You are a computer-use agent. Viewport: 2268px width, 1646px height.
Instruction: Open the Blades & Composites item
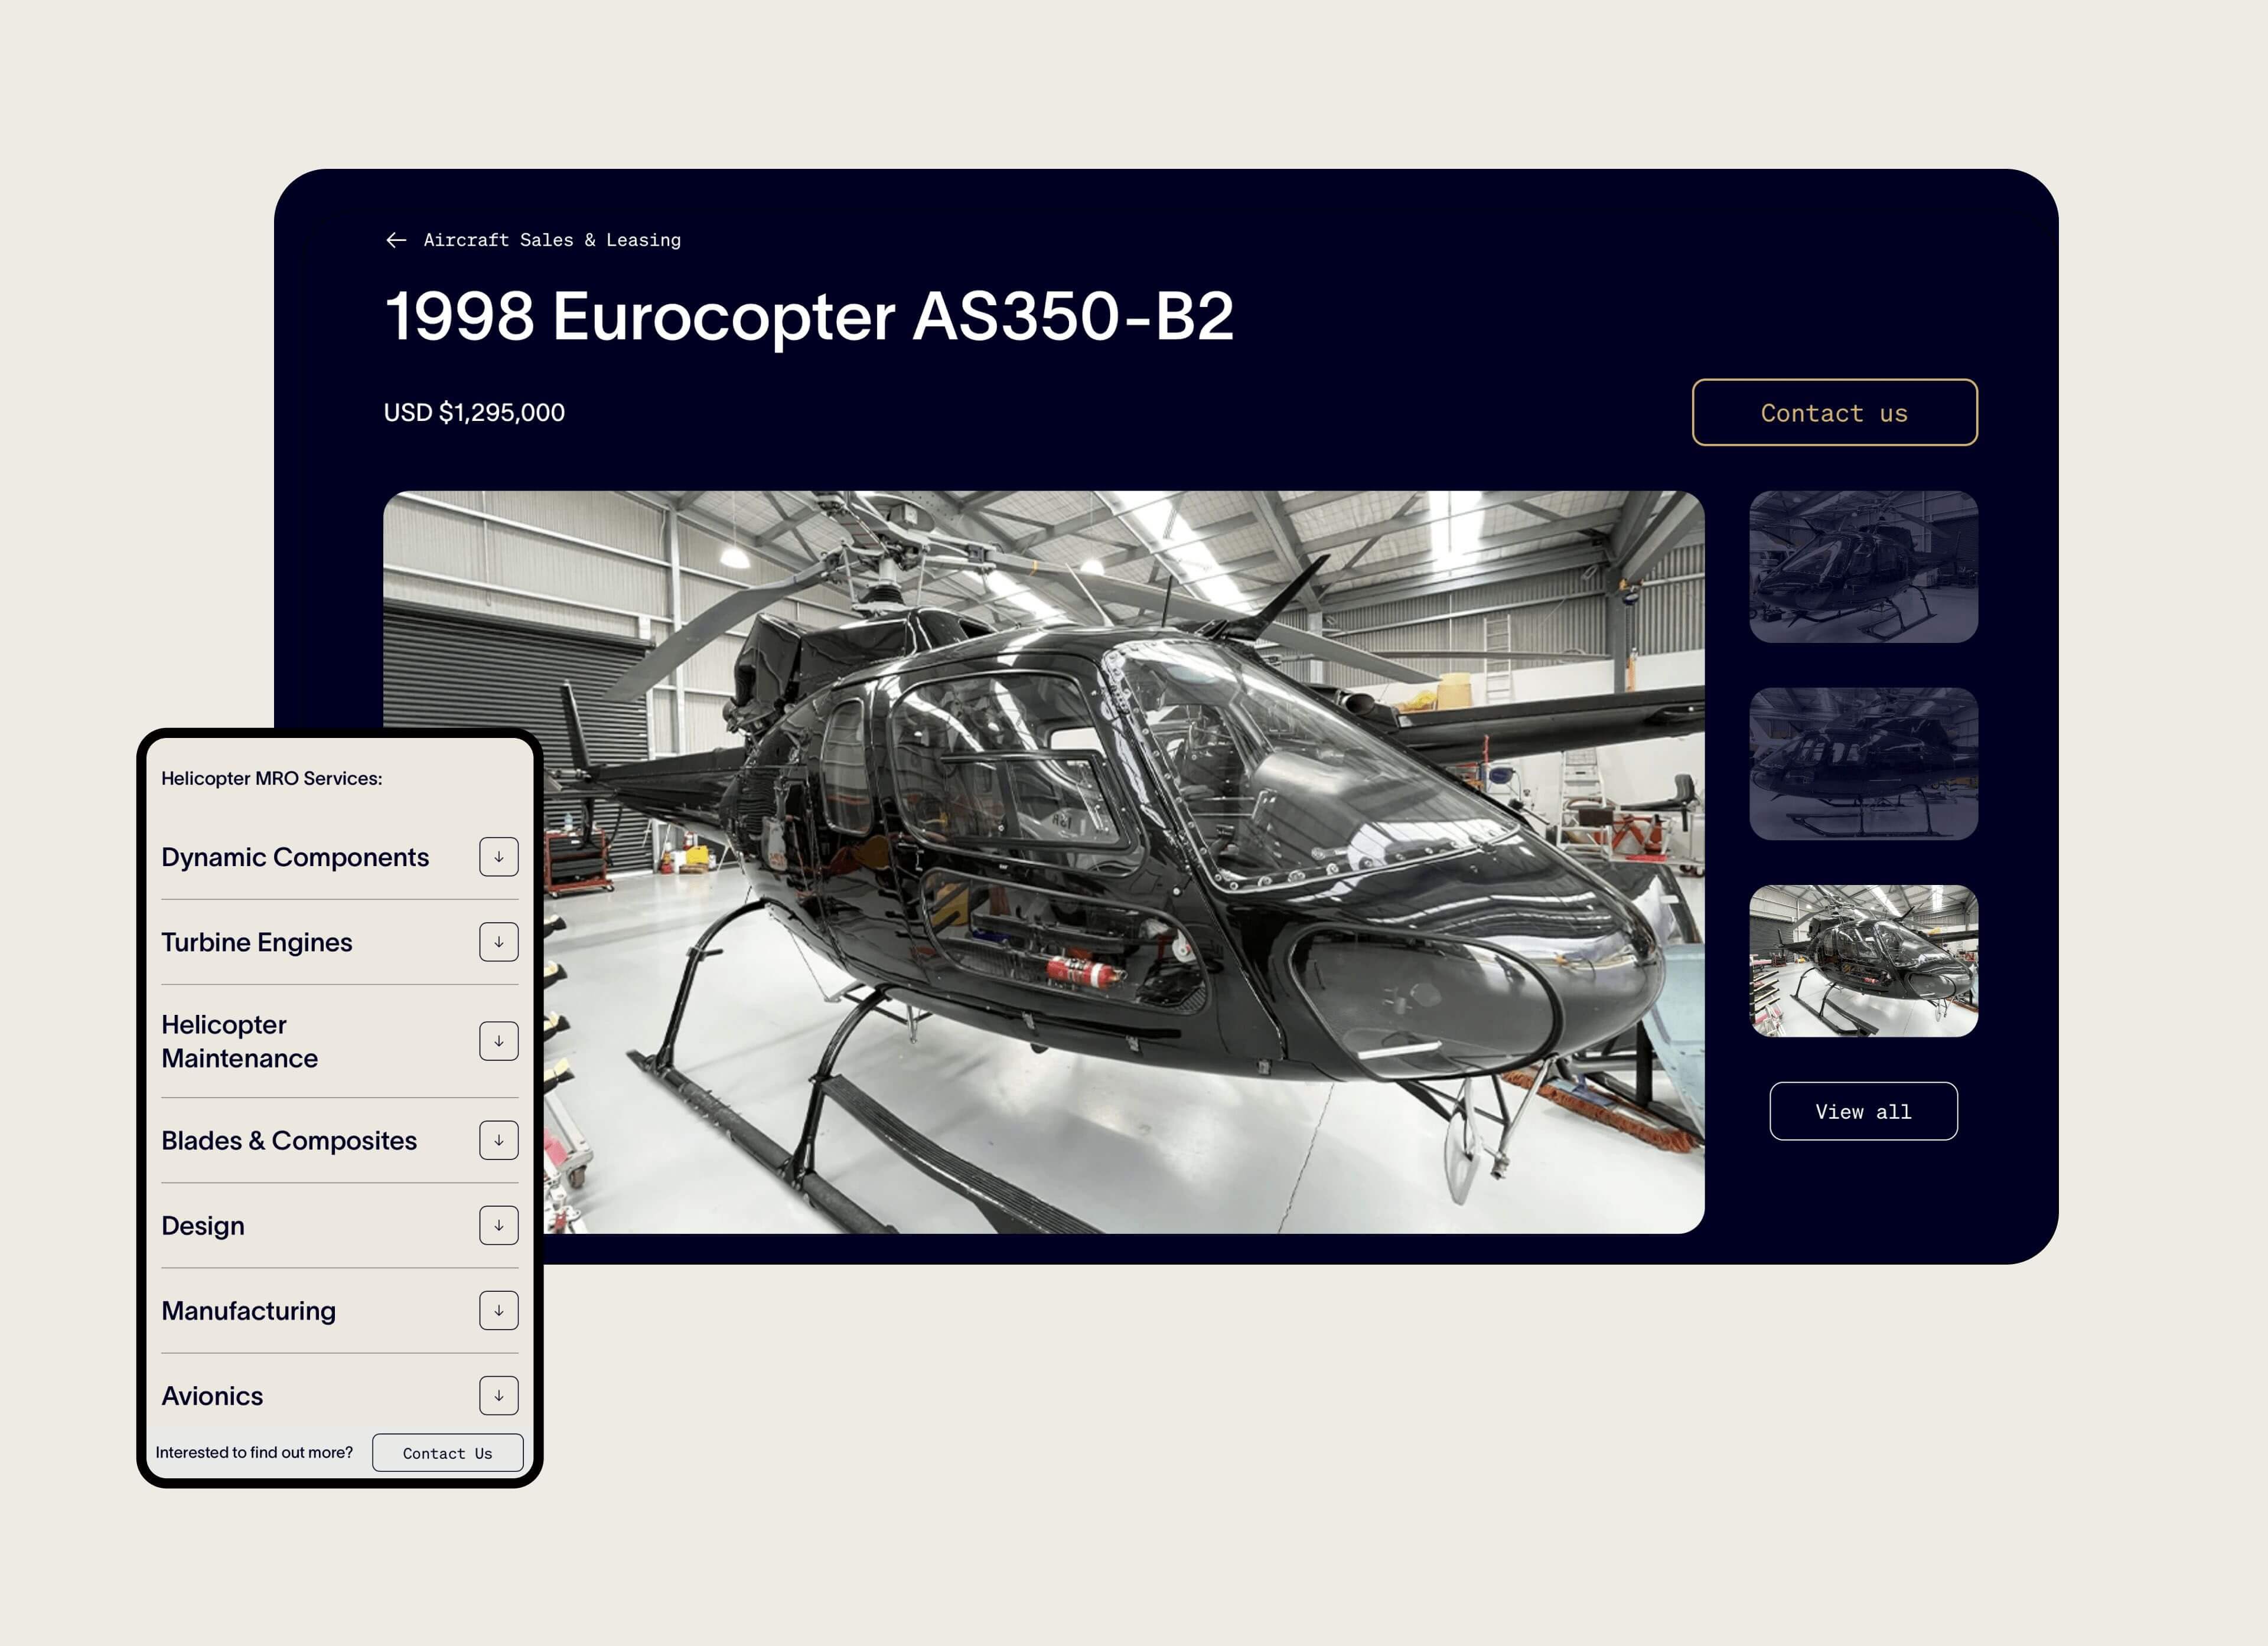[x=289, y=1140]
